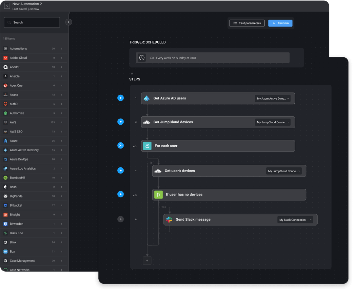Click the loop icon on For each user
Image resolution: width=354 pixels, height=291 pixels.
(x=147, y=146)
